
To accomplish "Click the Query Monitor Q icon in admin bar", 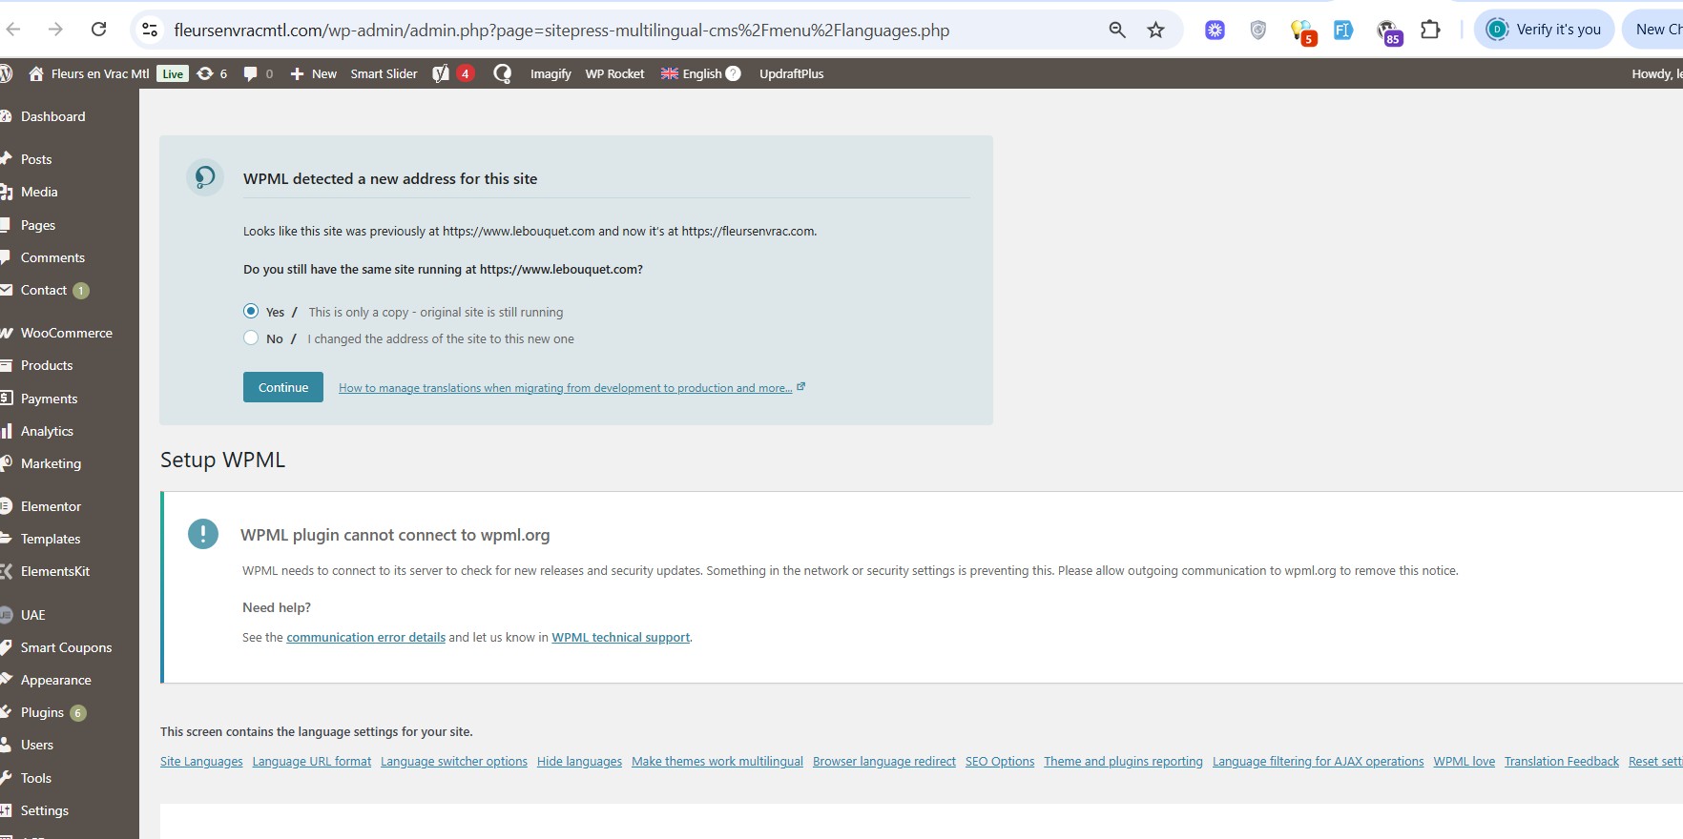I will [x=502, y=73].
